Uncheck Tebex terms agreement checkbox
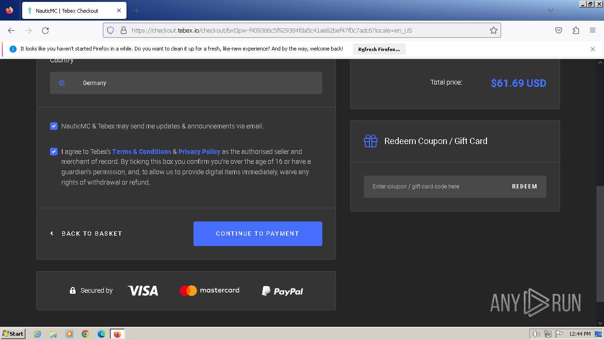604x340 pixels. pos(54,152)
